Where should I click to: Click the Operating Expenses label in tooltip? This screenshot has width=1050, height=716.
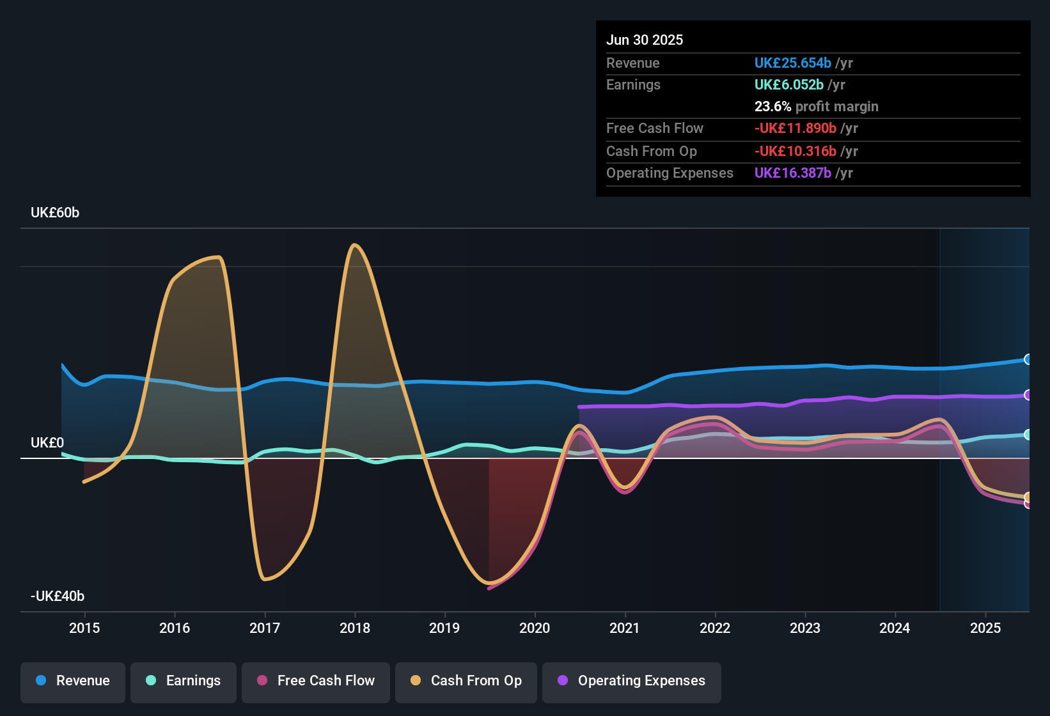tap(670, 173)
